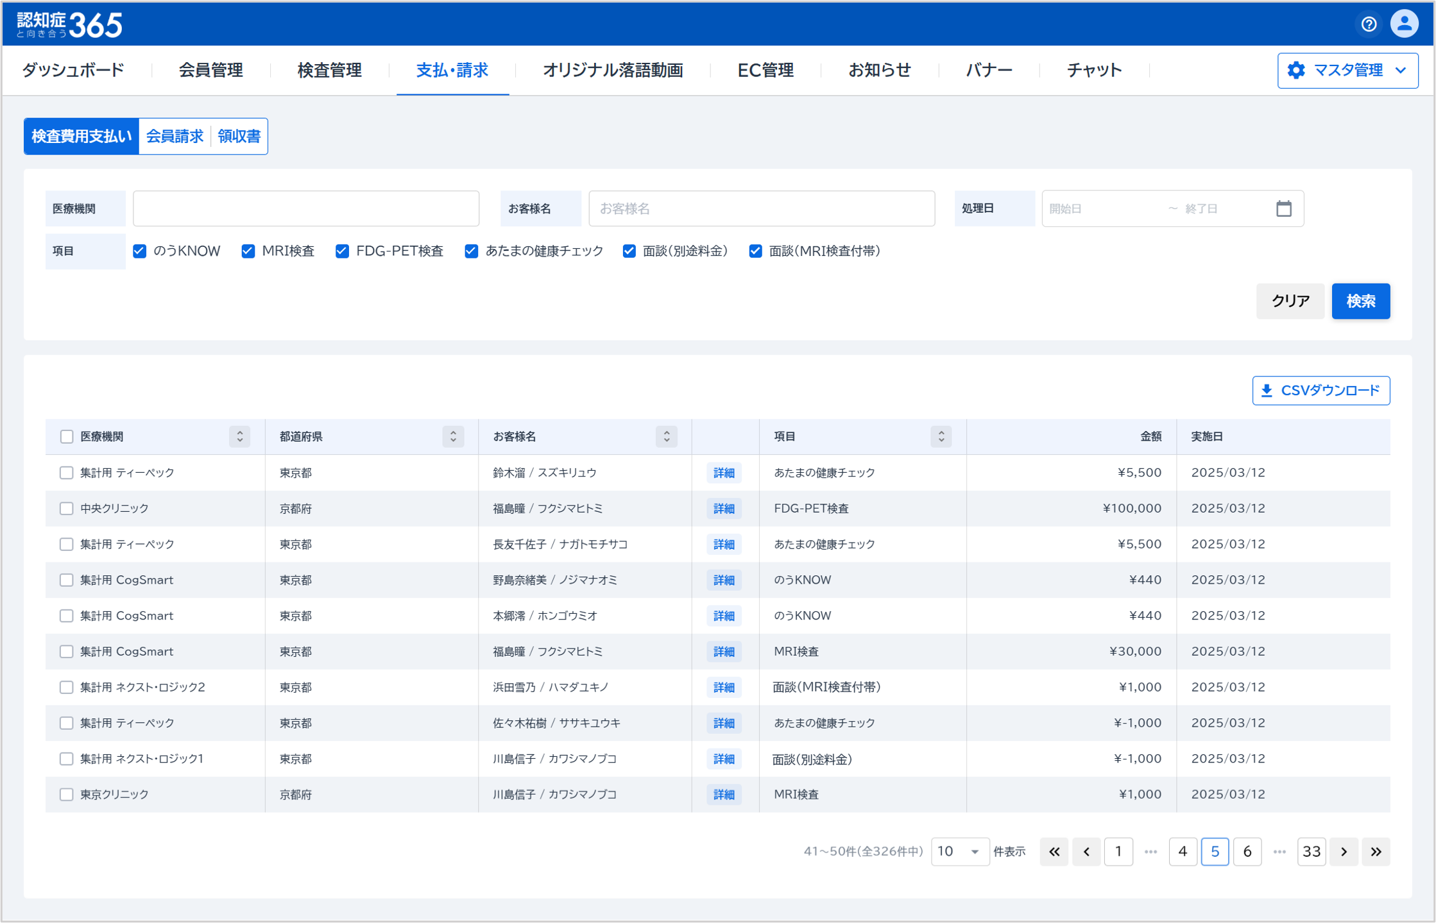Click the 検索 search button
Screen dimensions: 1436x923
click(1360, 301)
